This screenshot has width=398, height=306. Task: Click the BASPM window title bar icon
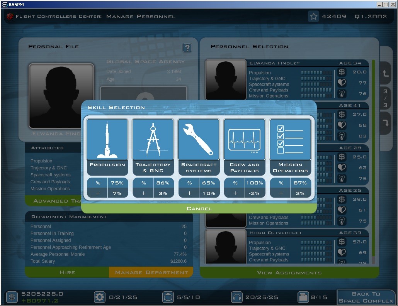5,4
